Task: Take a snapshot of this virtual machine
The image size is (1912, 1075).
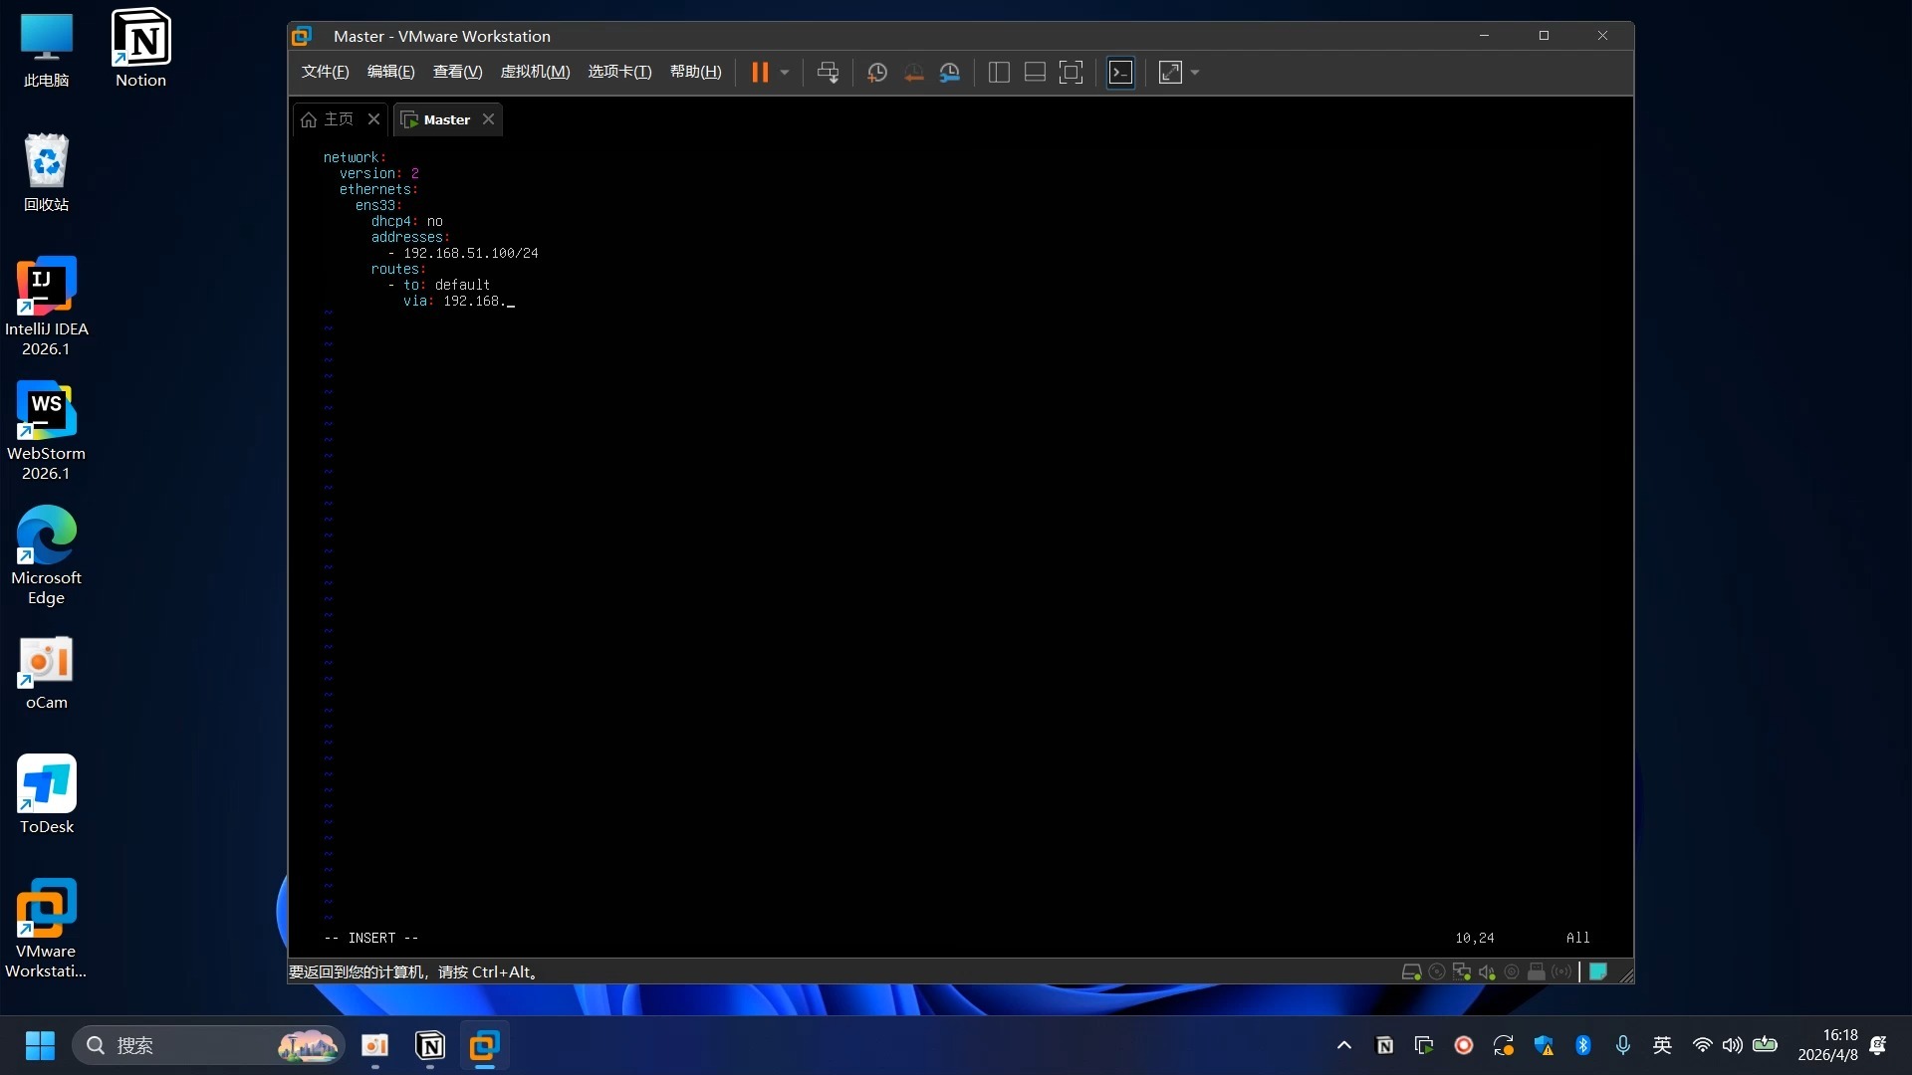Action: tap(876, 73)
